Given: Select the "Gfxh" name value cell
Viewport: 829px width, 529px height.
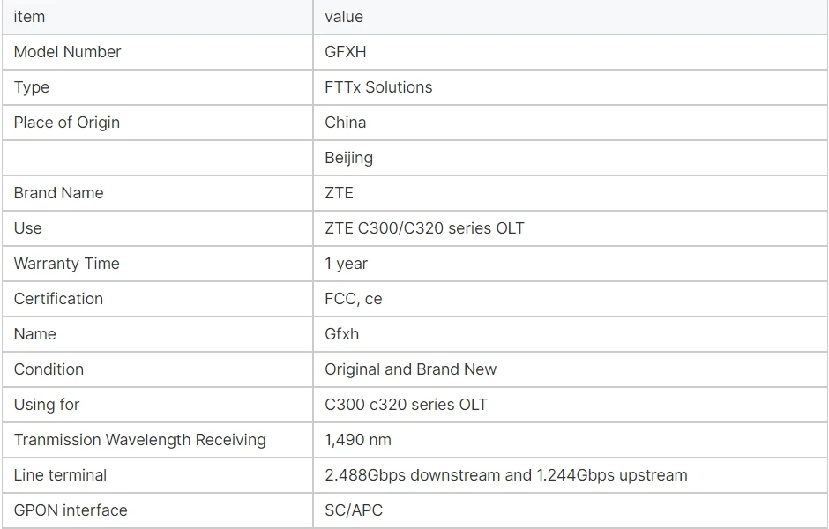Looking at the screenshot, I should (342, 334).
